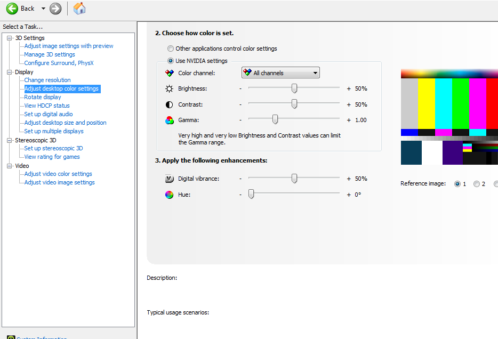
Task: Click the Digital vibrance slider thumb
Action: click(x=294, y=179)
